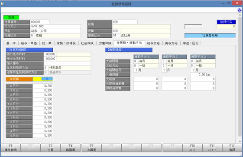The width and height of the screenshot is (243, 157).
Task: Open the help question mark icon
Action: click(239, 10)
